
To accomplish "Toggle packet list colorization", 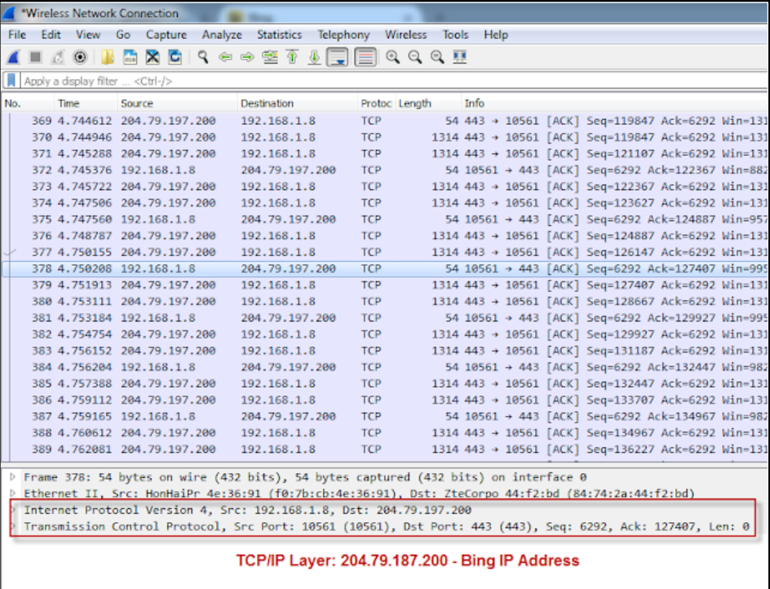I will tap(365, 57).
